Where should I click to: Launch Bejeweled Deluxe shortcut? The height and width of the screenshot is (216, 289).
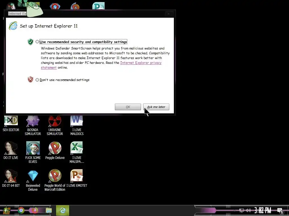[x=33, y=180]
